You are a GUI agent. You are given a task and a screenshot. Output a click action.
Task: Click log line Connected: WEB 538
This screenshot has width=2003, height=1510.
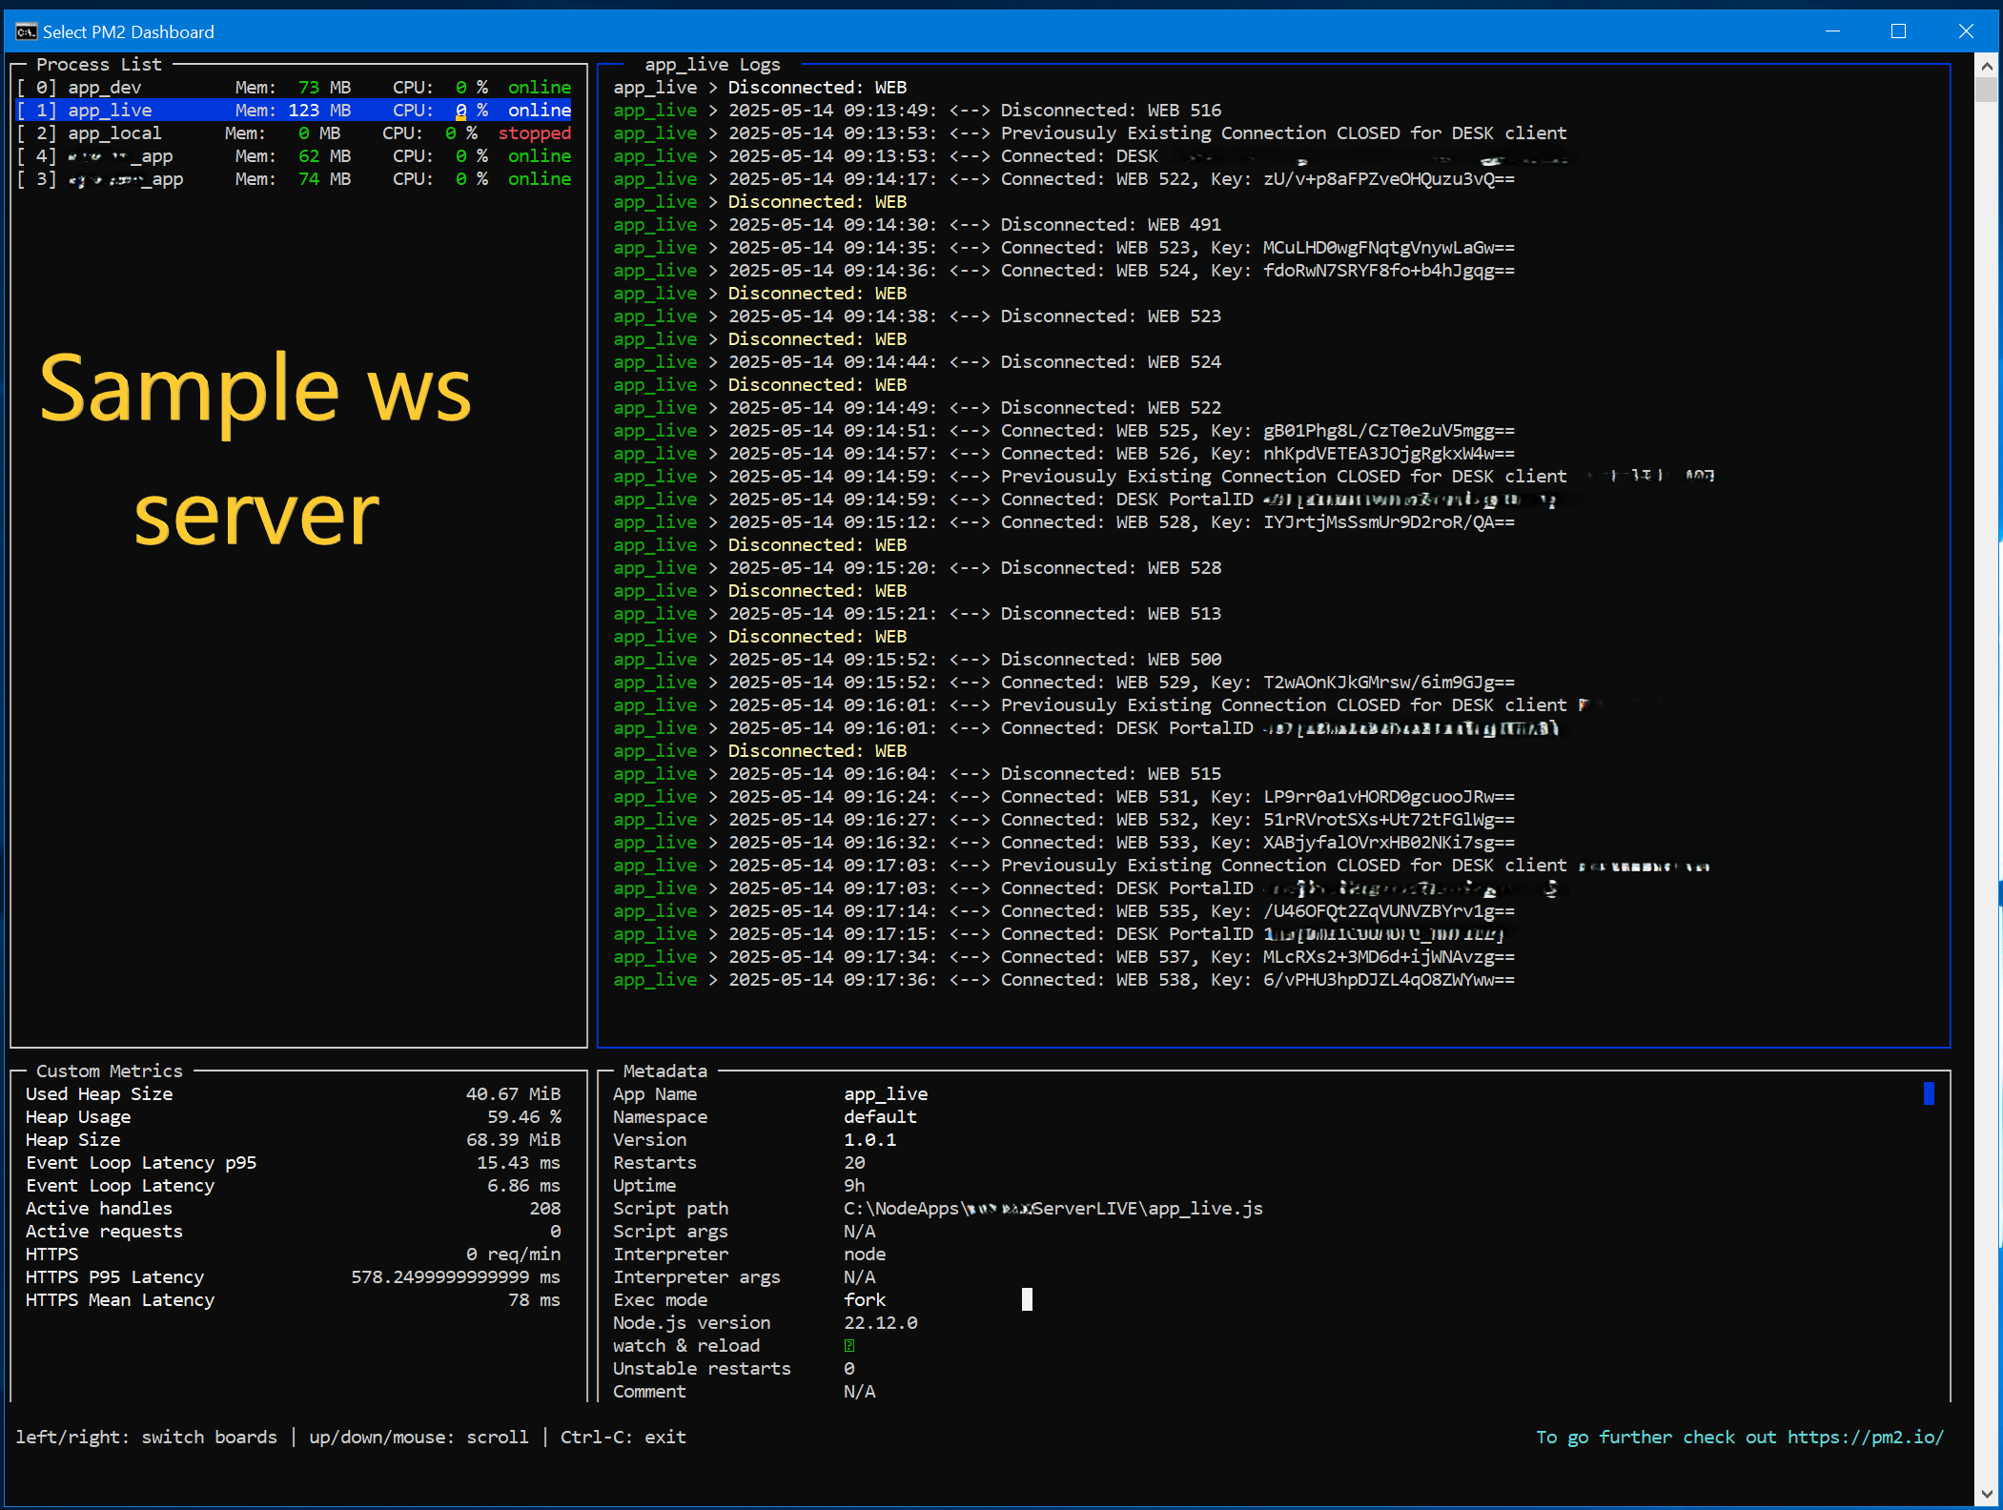coord(1064,980)
